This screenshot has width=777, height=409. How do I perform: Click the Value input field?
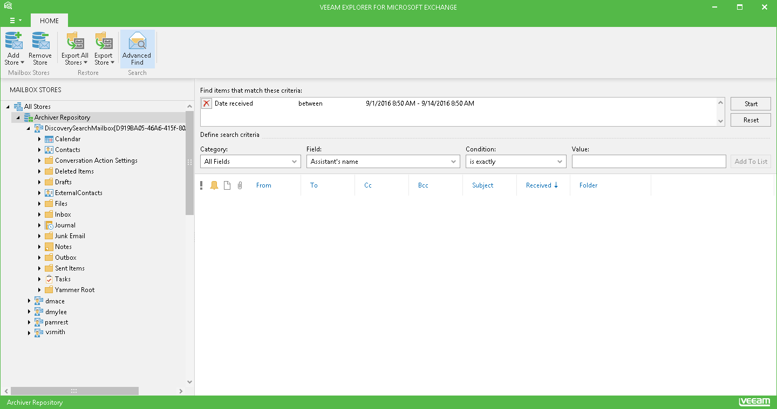pyautogui.click(x=649, y=162)
